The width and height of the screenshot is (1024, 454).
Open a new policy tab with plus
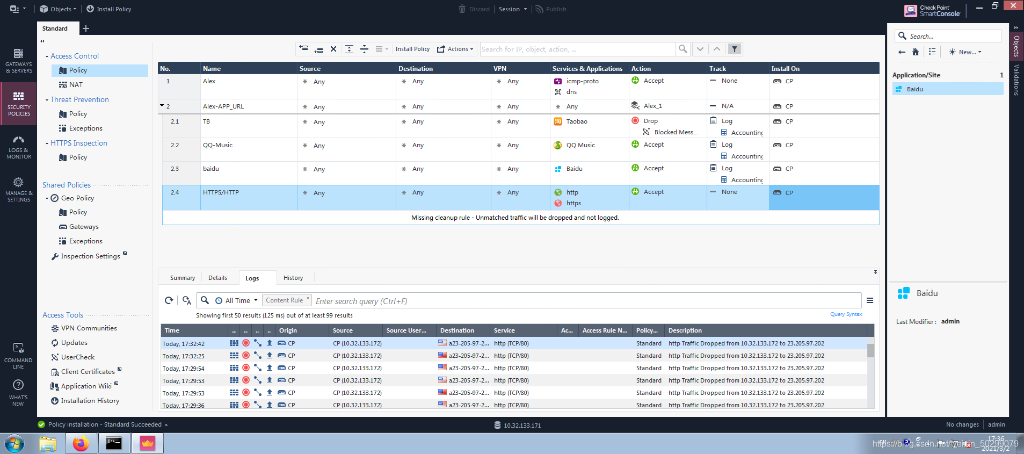pyautogui.click(x=86, y=28)
